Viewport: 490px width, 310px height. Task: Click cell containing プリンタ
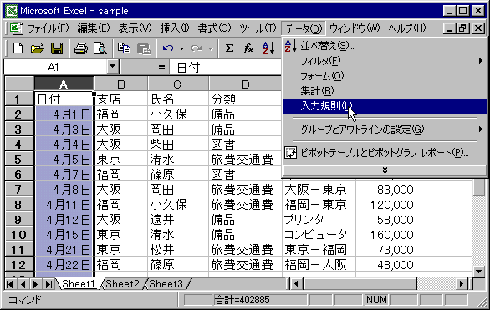click(319, 220)
